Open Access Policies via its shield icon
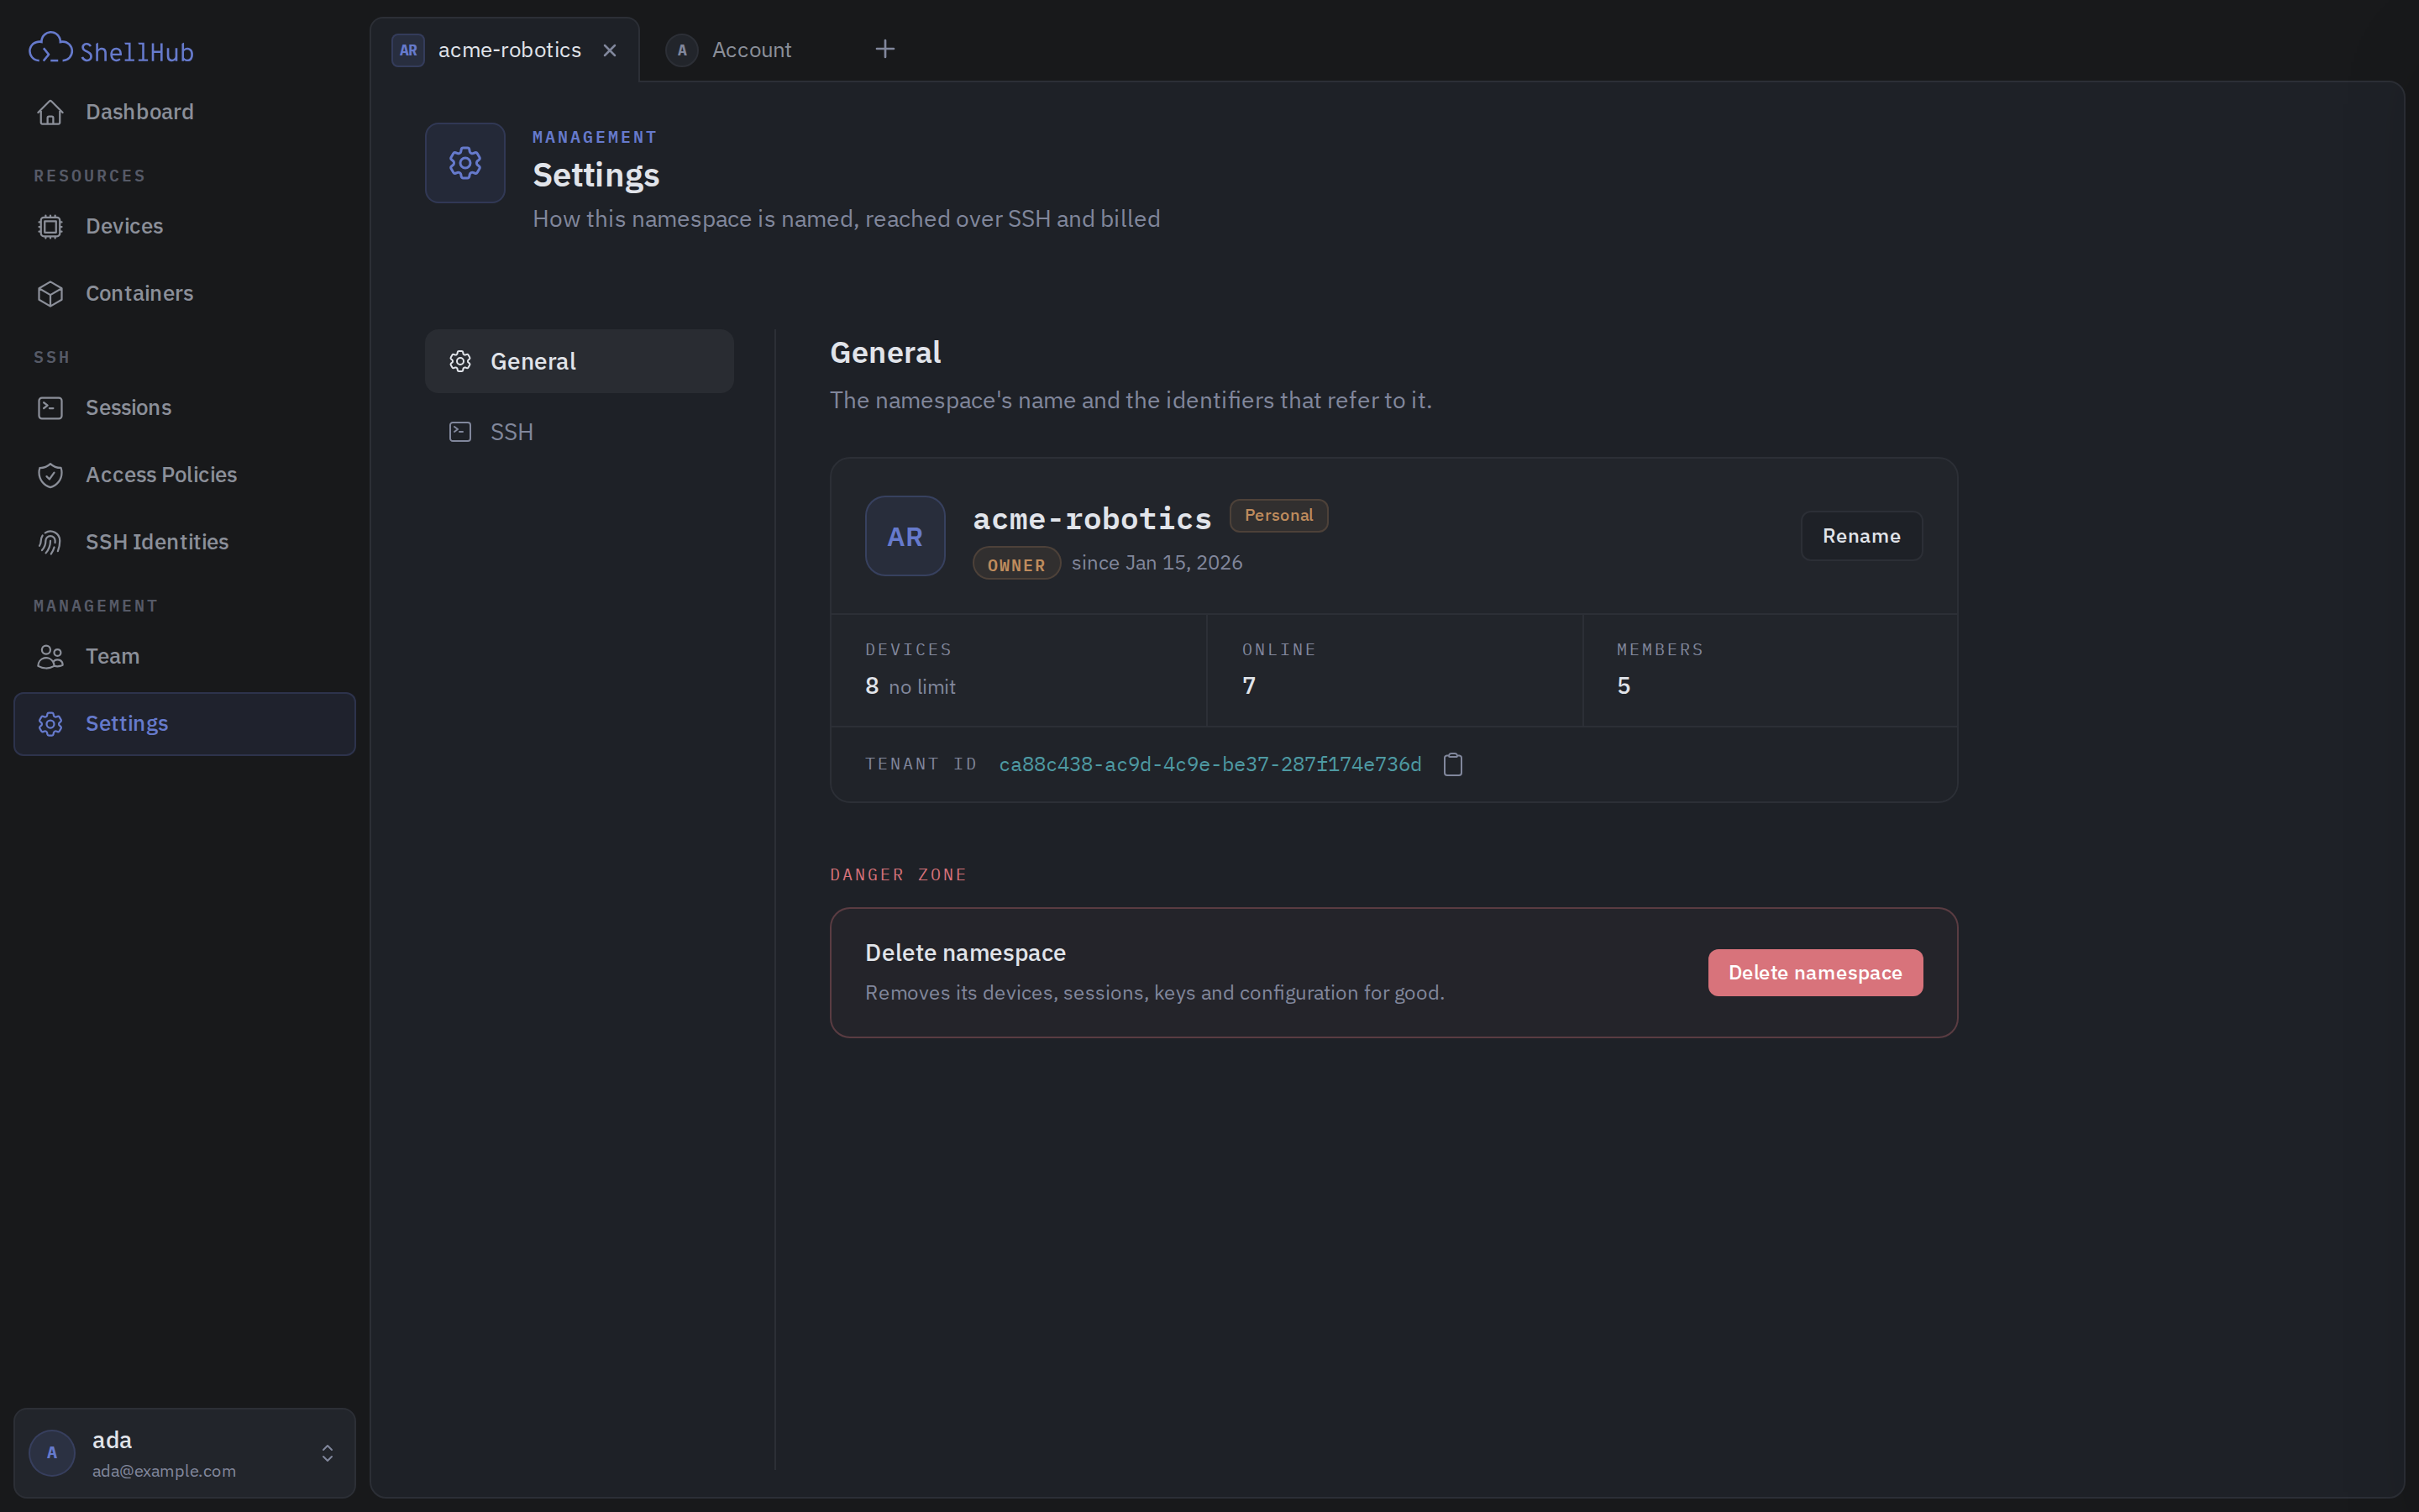2419x1512 pixels. coord(50,475)
